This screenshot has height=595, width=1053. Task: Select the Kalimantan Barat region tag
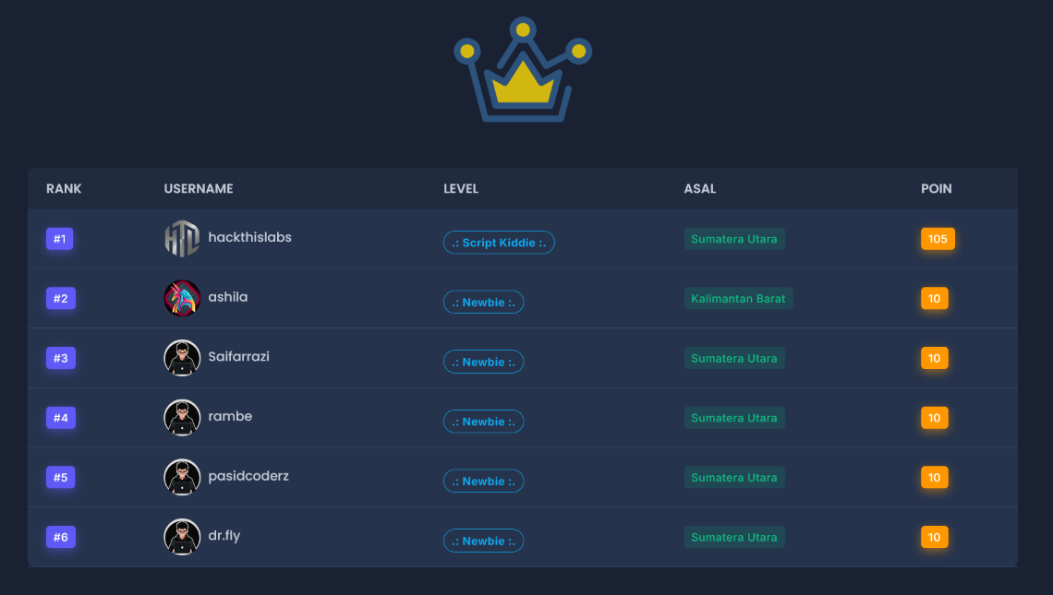coord(738,299)
